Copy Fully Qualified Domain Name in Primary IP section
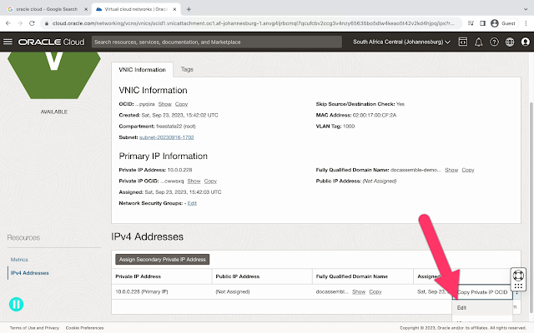The width and height of the screenshot is (534, 333). point(468,170)
